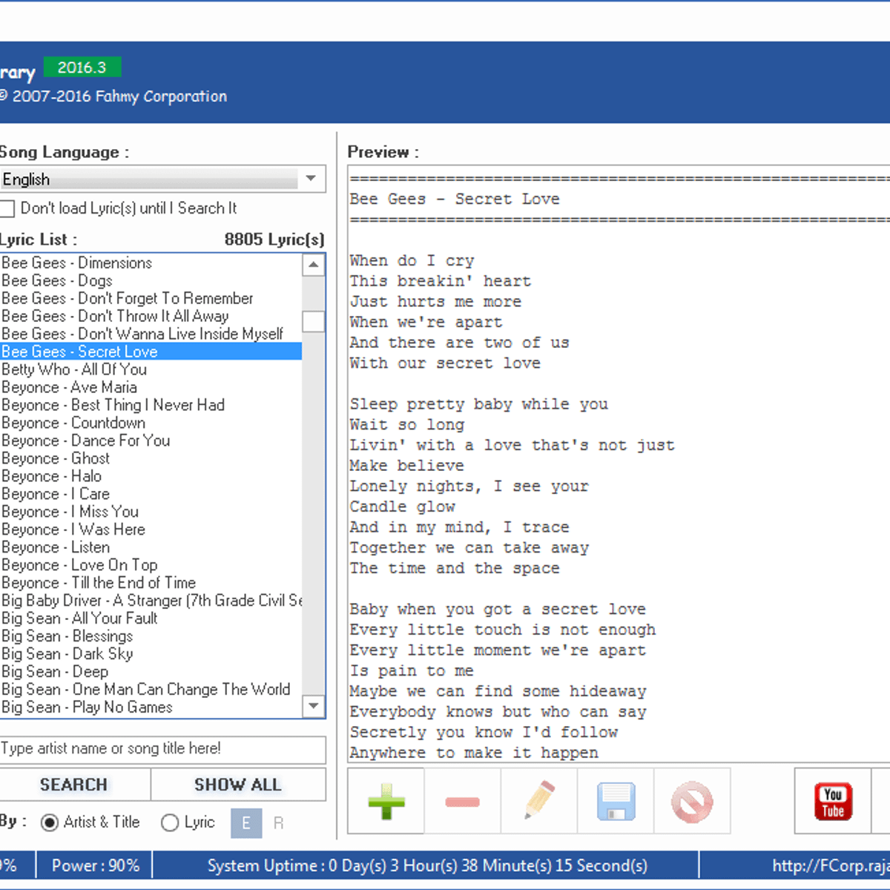890x890 pixels.
Task: Toggle the E search mode button
Action: 246,823
